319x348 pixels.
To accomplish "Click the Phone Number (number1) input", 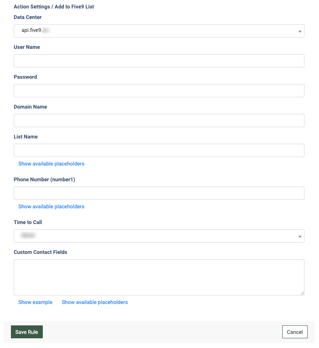I will coord(159,193).
